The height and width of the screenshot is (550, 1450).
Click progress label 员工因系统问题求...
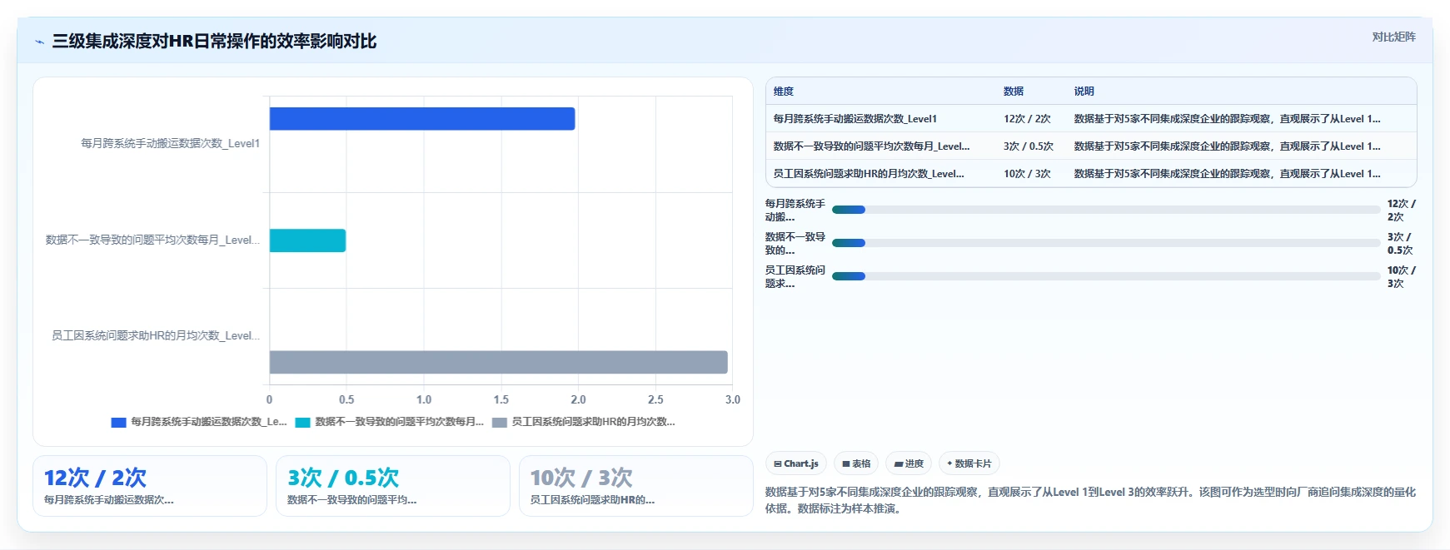(795, 276)
